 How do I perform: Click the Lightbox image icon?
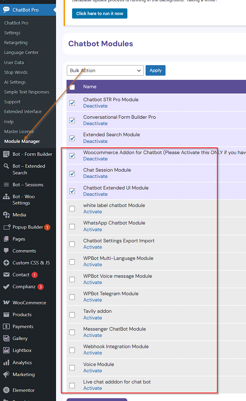tap(6, 350)
